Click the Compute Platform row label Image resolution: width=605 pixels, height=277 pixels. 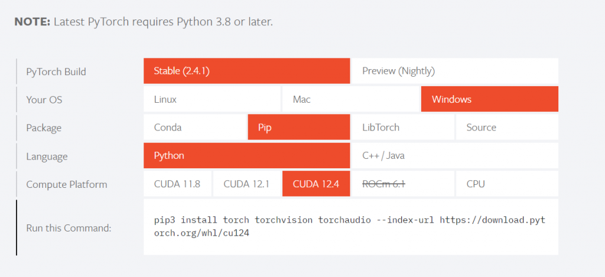pyautogui.click(x=67, y=184)
